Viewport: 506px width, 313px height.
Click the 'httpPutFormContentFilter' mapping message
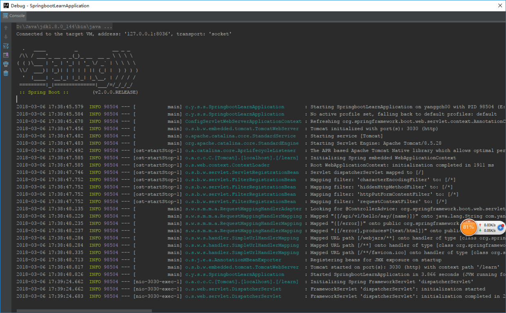click(384, 194)
